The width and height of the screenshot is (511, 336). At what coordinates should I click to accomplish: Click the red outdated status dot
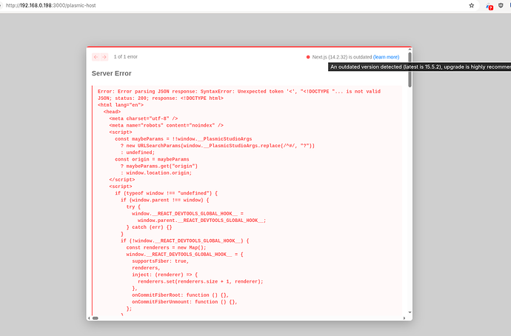(308, 57)
